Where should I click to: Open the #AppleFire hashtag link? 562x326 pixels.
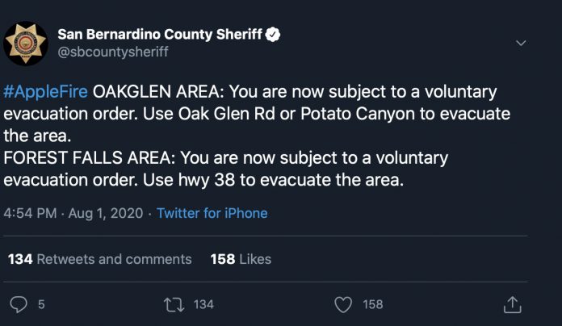[45, 92]
